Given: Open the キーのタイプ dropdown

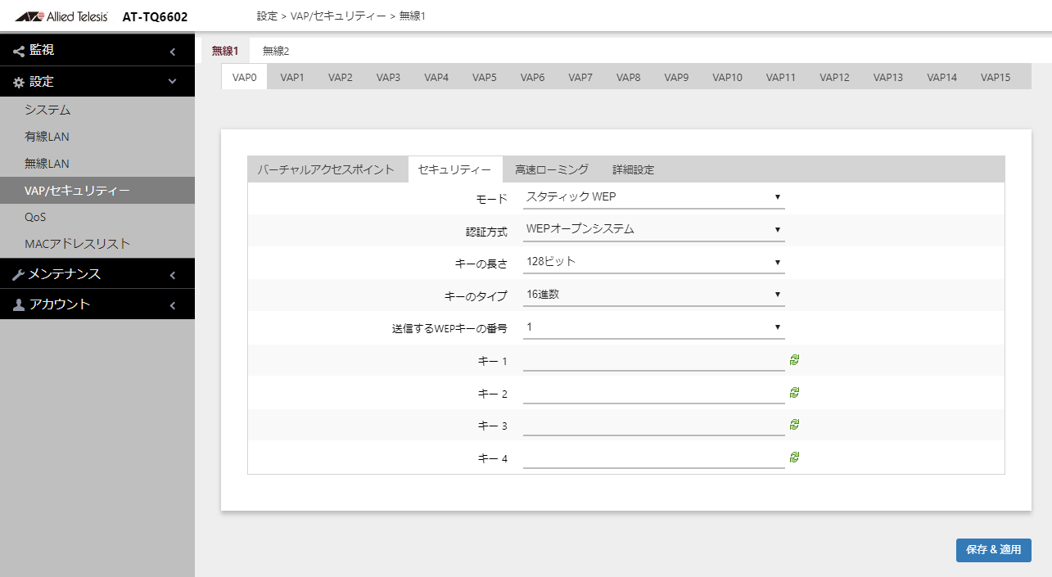Looking at the screenshot, I should point(653,295).
